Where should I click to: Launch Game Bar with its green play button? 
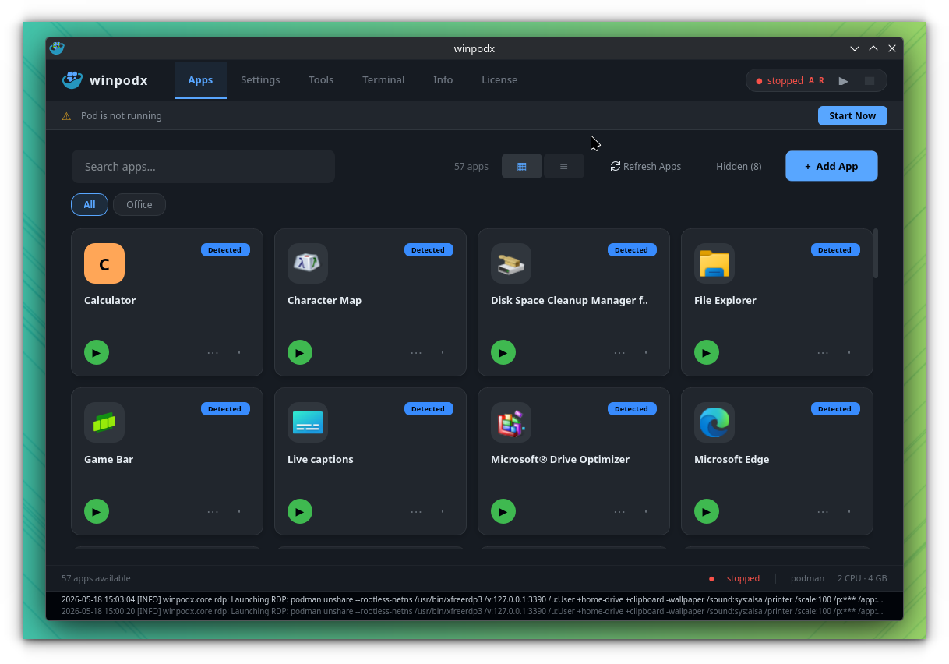97,511
